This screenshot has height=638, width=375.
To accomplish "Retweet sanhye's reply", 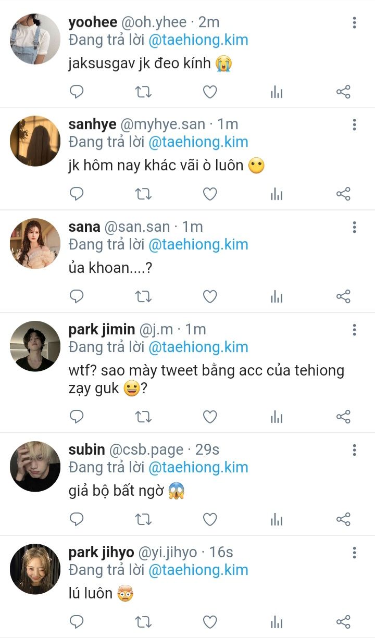I will [143, 194].
